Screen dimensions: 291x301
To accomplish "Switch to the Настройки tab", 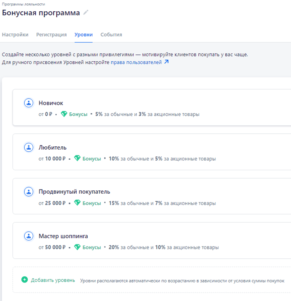I will point(15,34).
